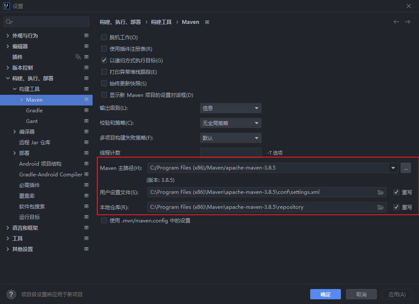The height and width of the screenshot is (304, 419).
Task: Click 构建工具 in the breadcrumb
Action: click(x=161, y=22)
